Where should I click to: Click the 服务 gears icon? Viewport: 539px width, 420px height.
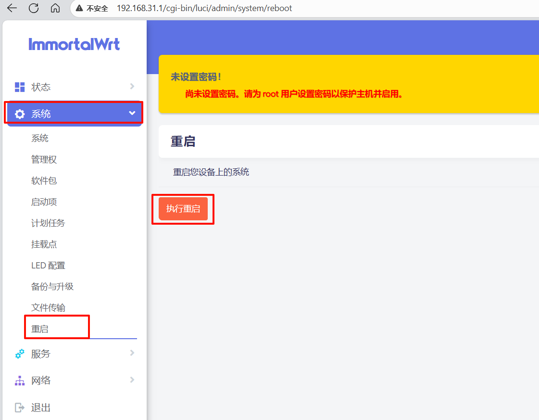[x=20, y=354]
